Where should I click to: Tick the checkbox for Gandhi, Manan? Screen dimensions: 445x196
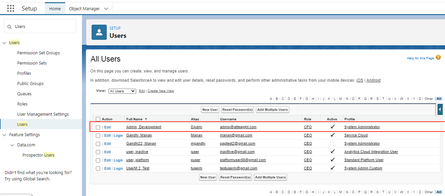click(x=98, y=135)
